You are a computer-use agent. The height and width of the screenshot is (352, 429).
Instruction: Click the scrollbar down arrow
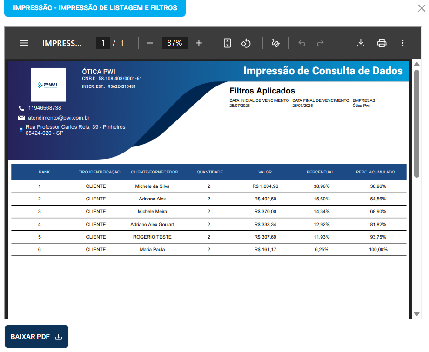click(x=417, y=314)
